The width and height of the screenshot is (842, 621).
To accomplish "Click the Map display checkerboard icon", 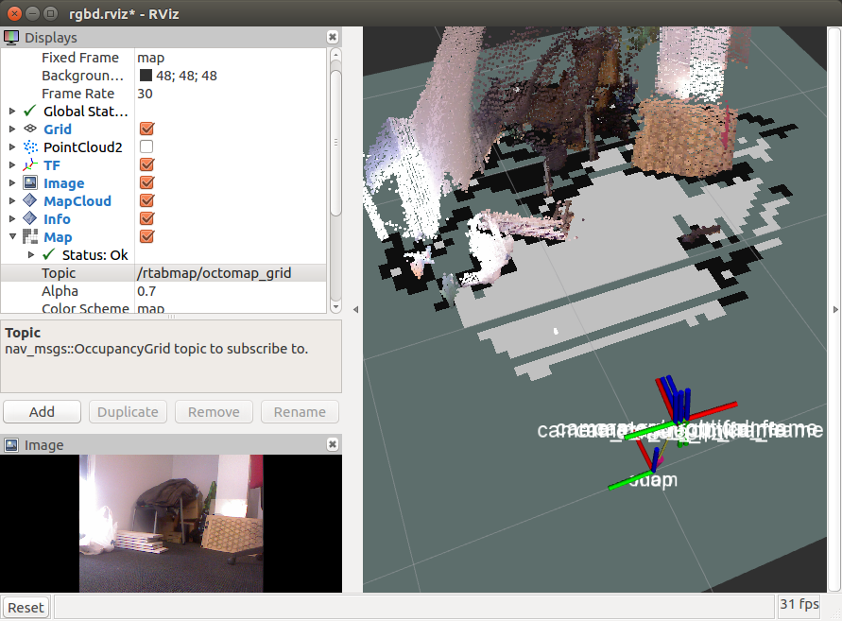I will [x=30, y=237].
